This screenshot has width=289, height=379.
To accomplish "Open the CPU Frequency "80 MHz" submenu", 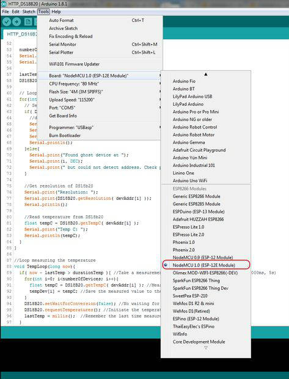I will click(100, 84).
